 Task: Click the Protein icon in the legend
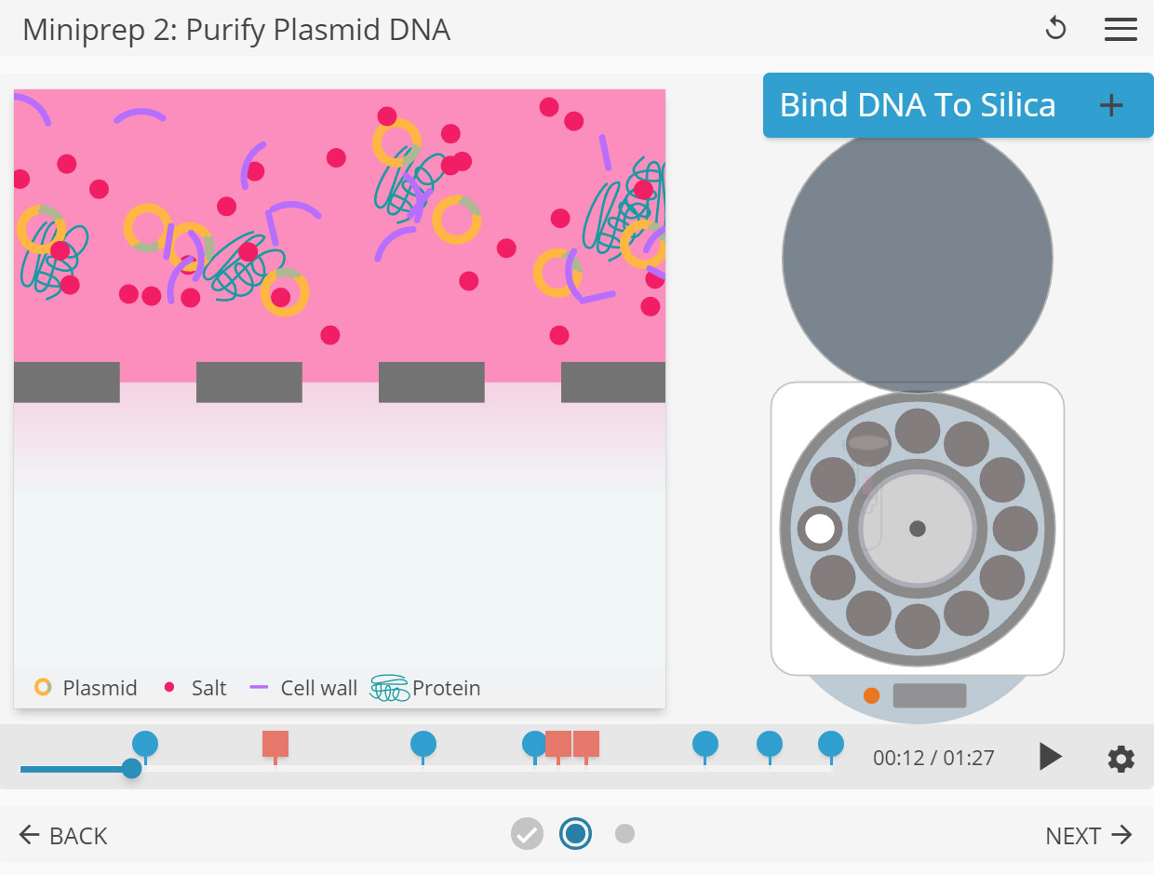[390, 688]
